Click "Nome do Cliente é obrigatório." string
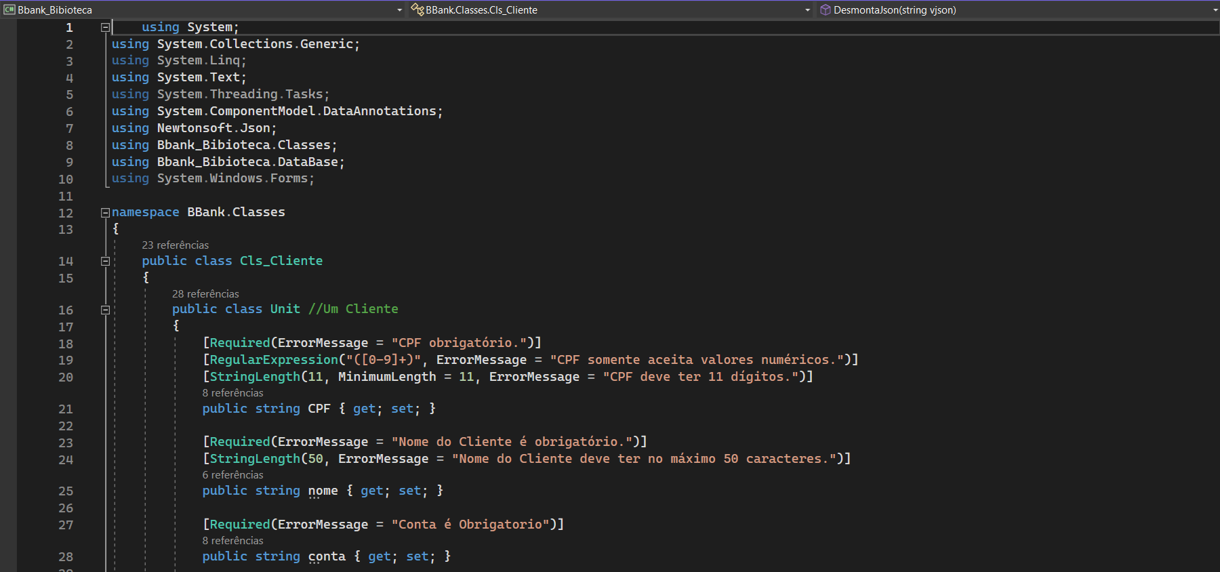 click(x=512, y=442)
